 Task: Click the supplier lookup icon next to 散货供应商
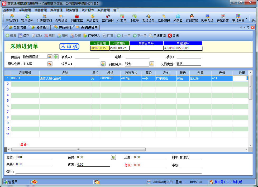50,57
